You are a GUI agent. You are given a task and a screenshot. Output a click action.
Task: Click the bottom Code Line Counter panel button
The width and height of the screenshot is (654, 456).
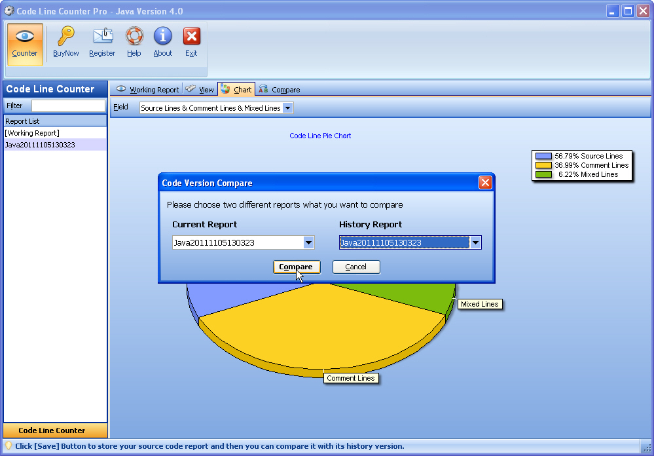(55, 430)
